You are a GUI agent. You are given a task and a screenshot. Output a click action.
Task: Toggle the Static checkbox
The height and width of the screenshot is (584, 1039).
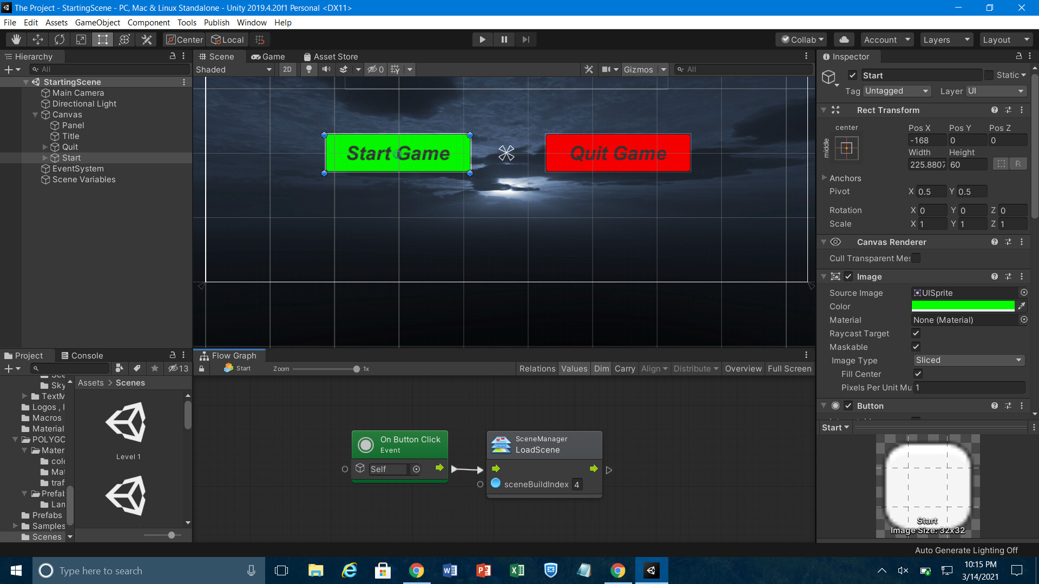coord(989,75)
